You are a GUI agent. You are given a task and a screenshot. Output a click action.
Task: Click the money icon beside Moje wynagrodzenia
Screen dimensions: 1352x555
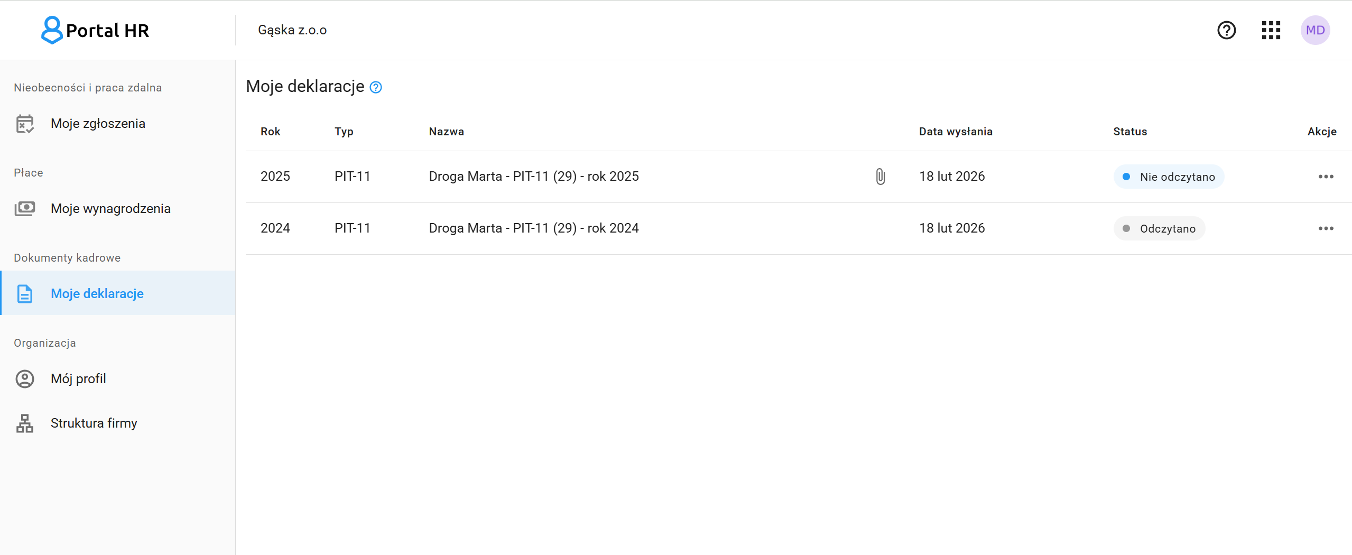25,209
